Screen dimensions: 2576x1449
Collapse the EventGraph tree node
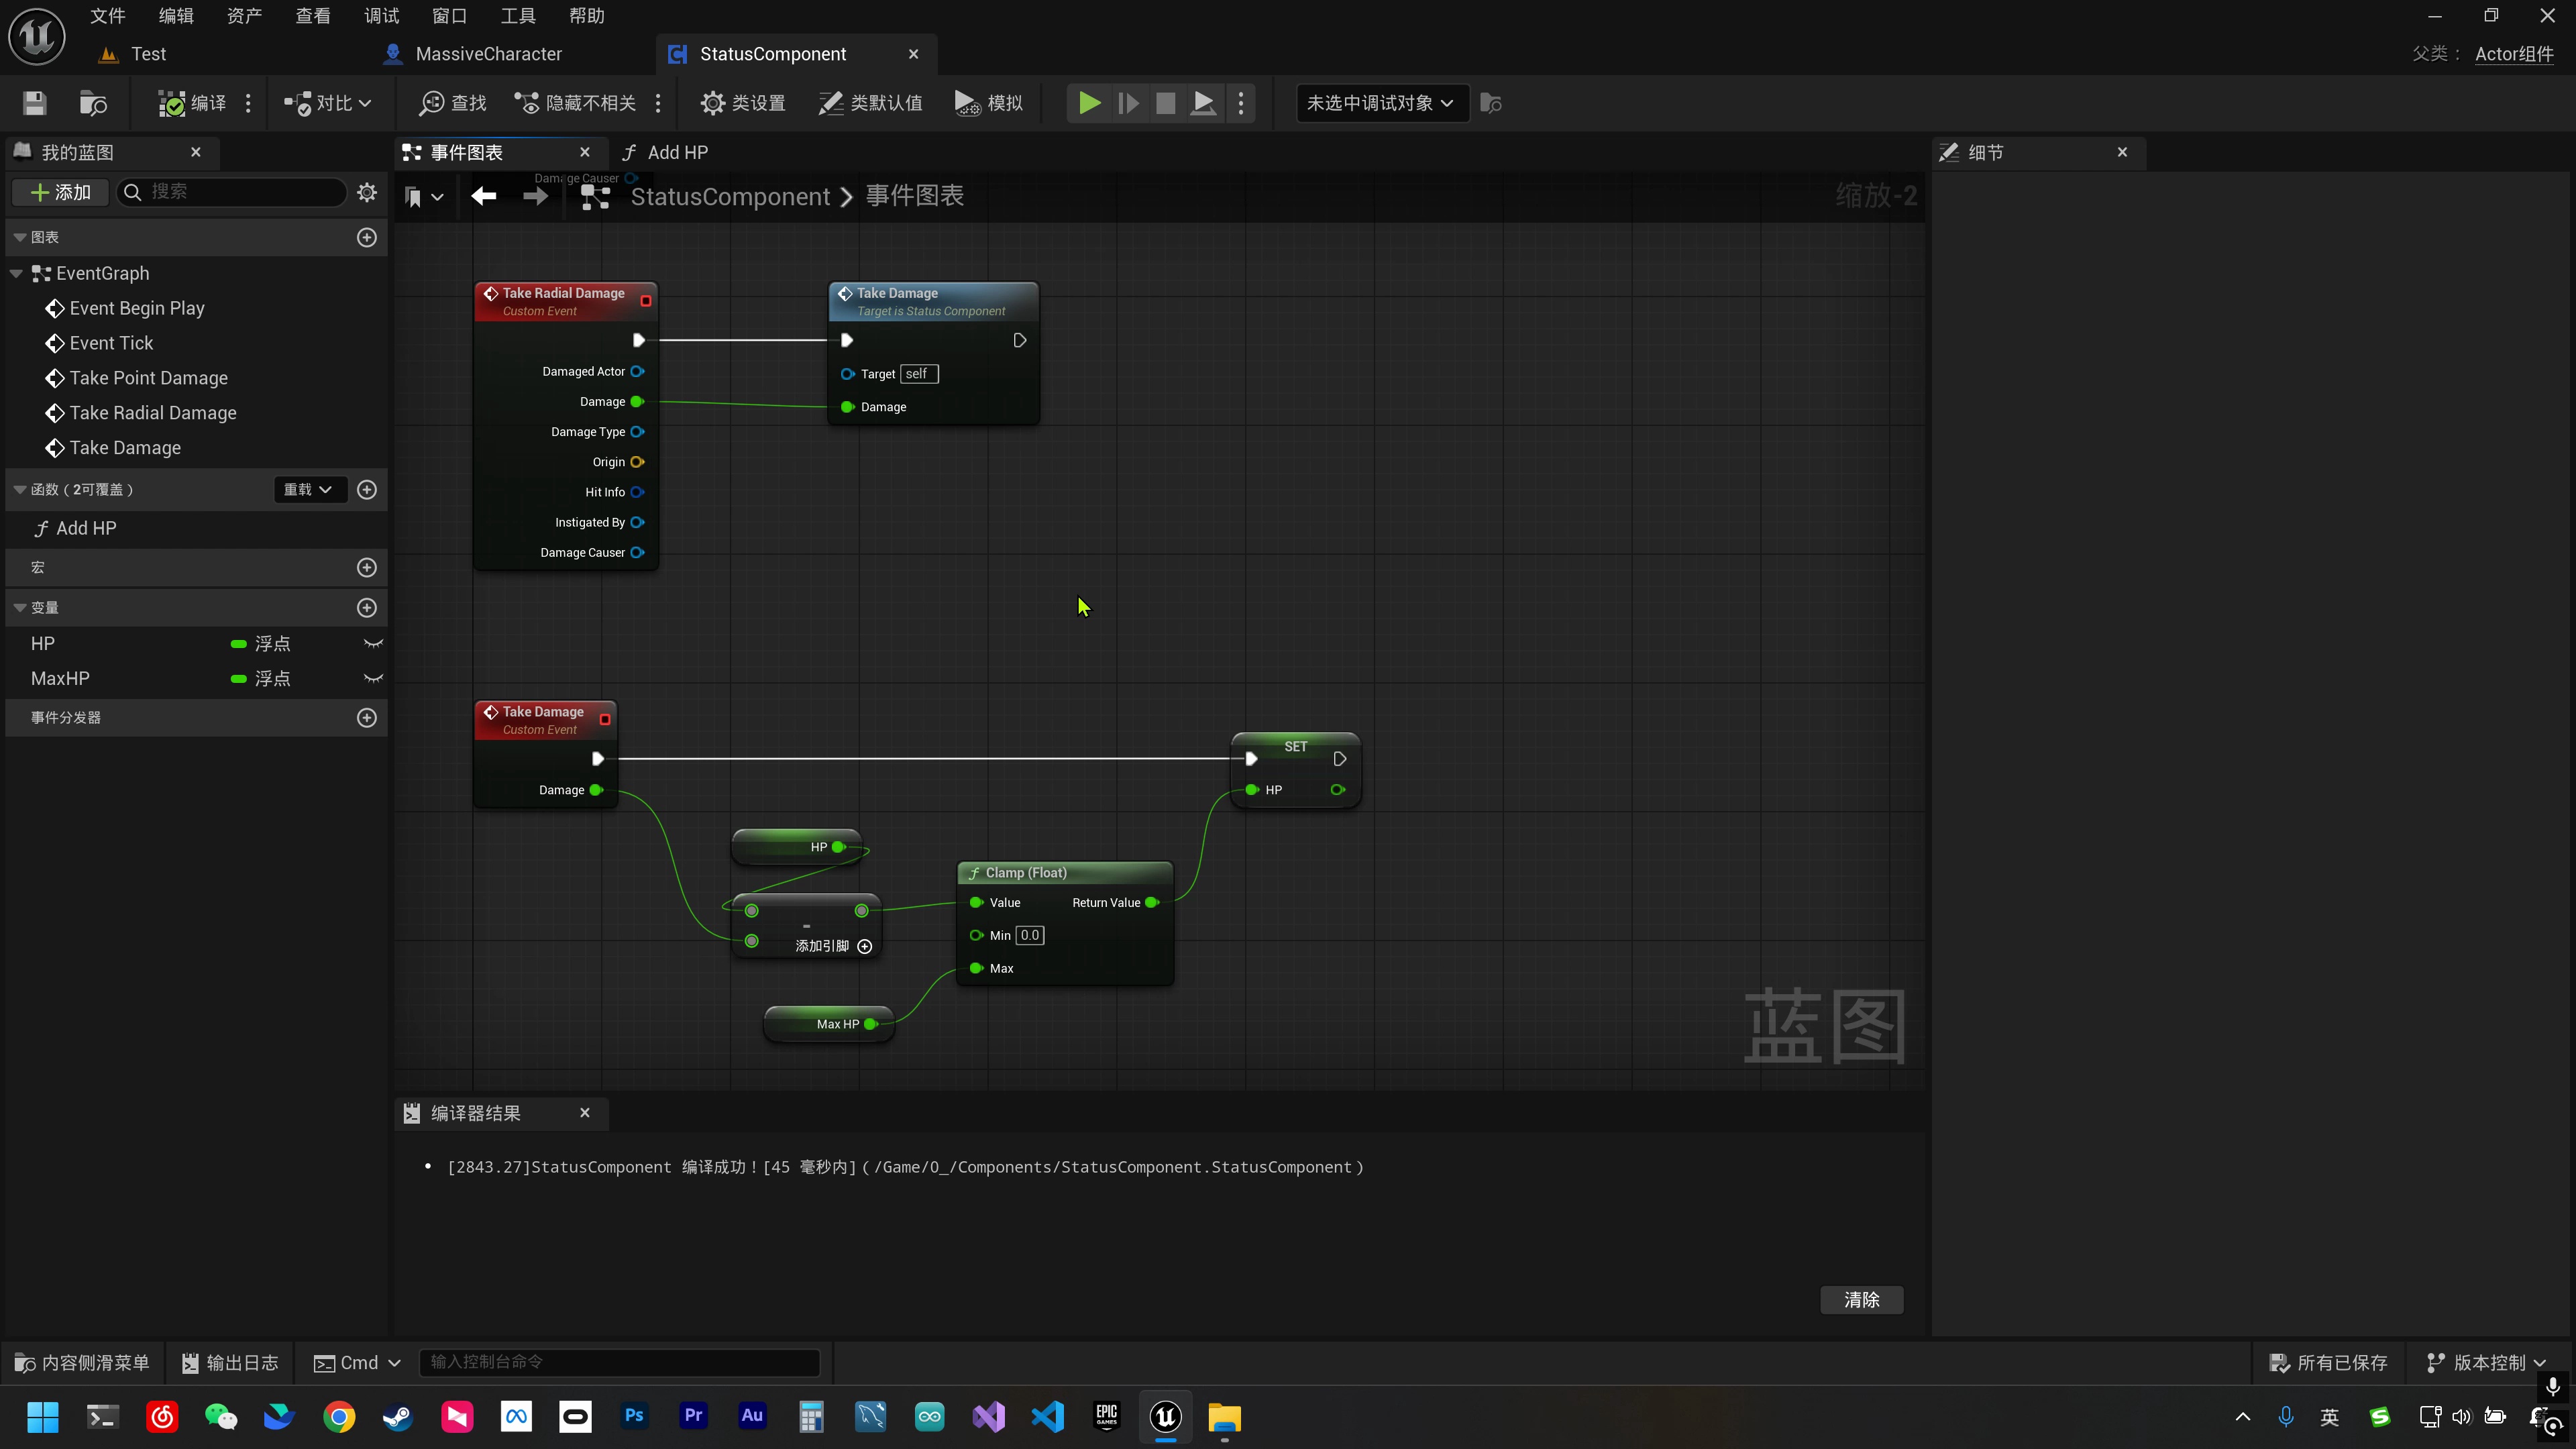pyautogui.click(x=16, y=273)
